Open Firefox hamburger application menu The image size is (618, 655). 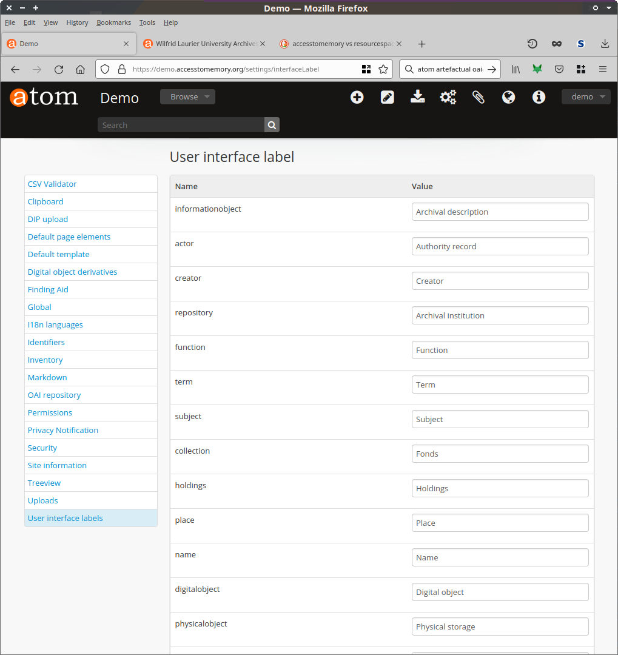coord(603,69)
